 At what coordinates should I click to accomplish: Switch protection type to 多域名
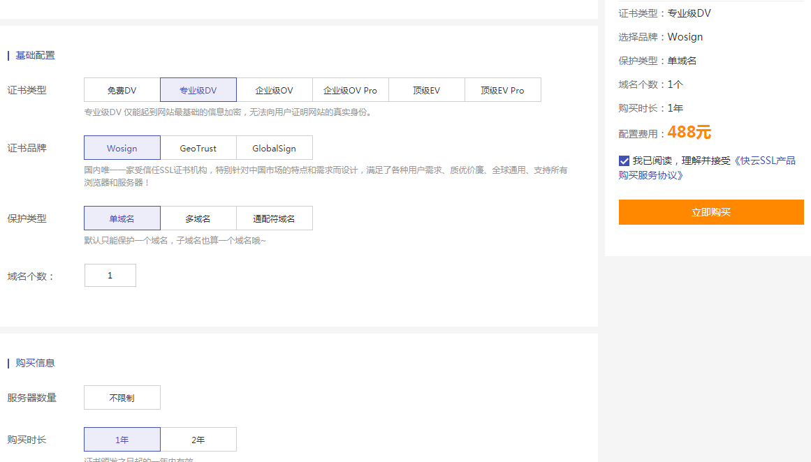[x=198, y=218]
